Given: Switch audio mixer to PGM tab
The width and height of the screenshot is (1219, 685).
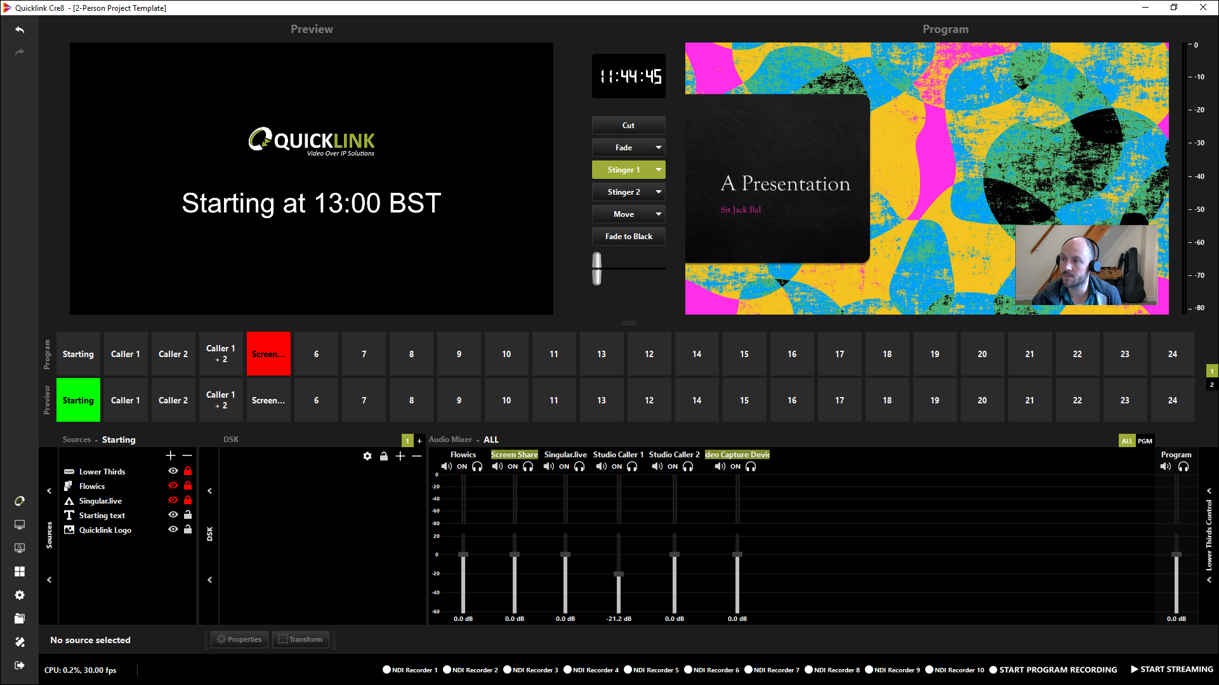Looking at the screenshot, I should [1145, 441].
